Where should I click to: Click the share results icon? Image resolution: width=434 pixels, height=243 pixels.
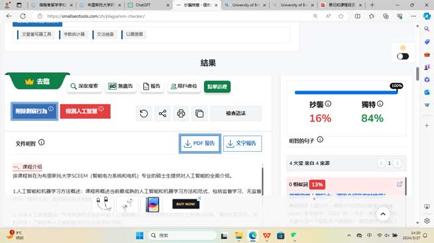coord(162,114)
